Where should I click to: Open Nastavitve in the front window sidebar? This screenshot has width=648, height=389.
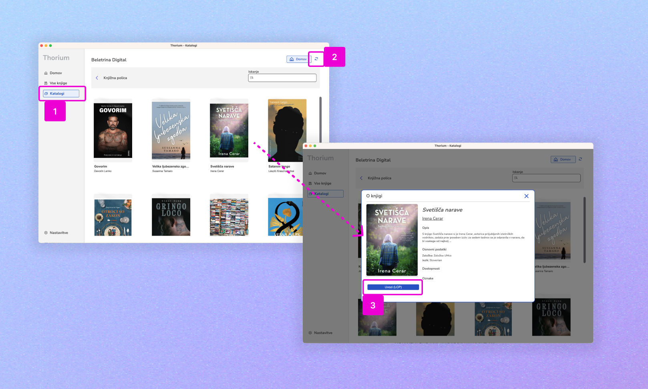pos(320,333)
